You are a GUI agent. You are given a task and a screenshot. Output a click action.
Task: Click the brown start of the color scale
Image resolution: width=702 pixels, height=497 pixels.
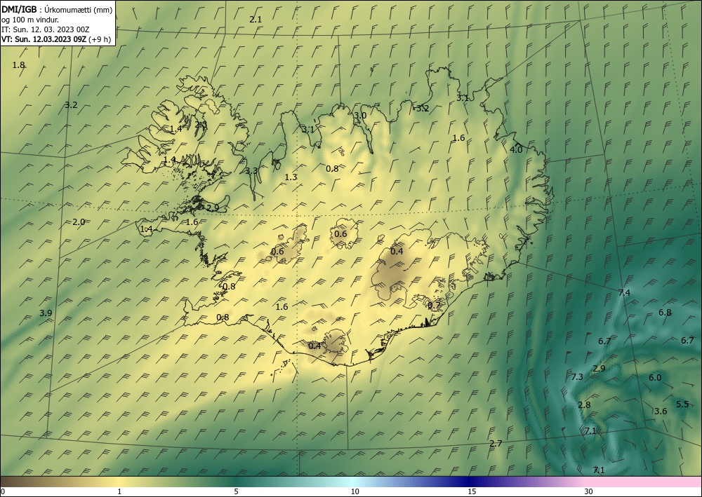18,482
